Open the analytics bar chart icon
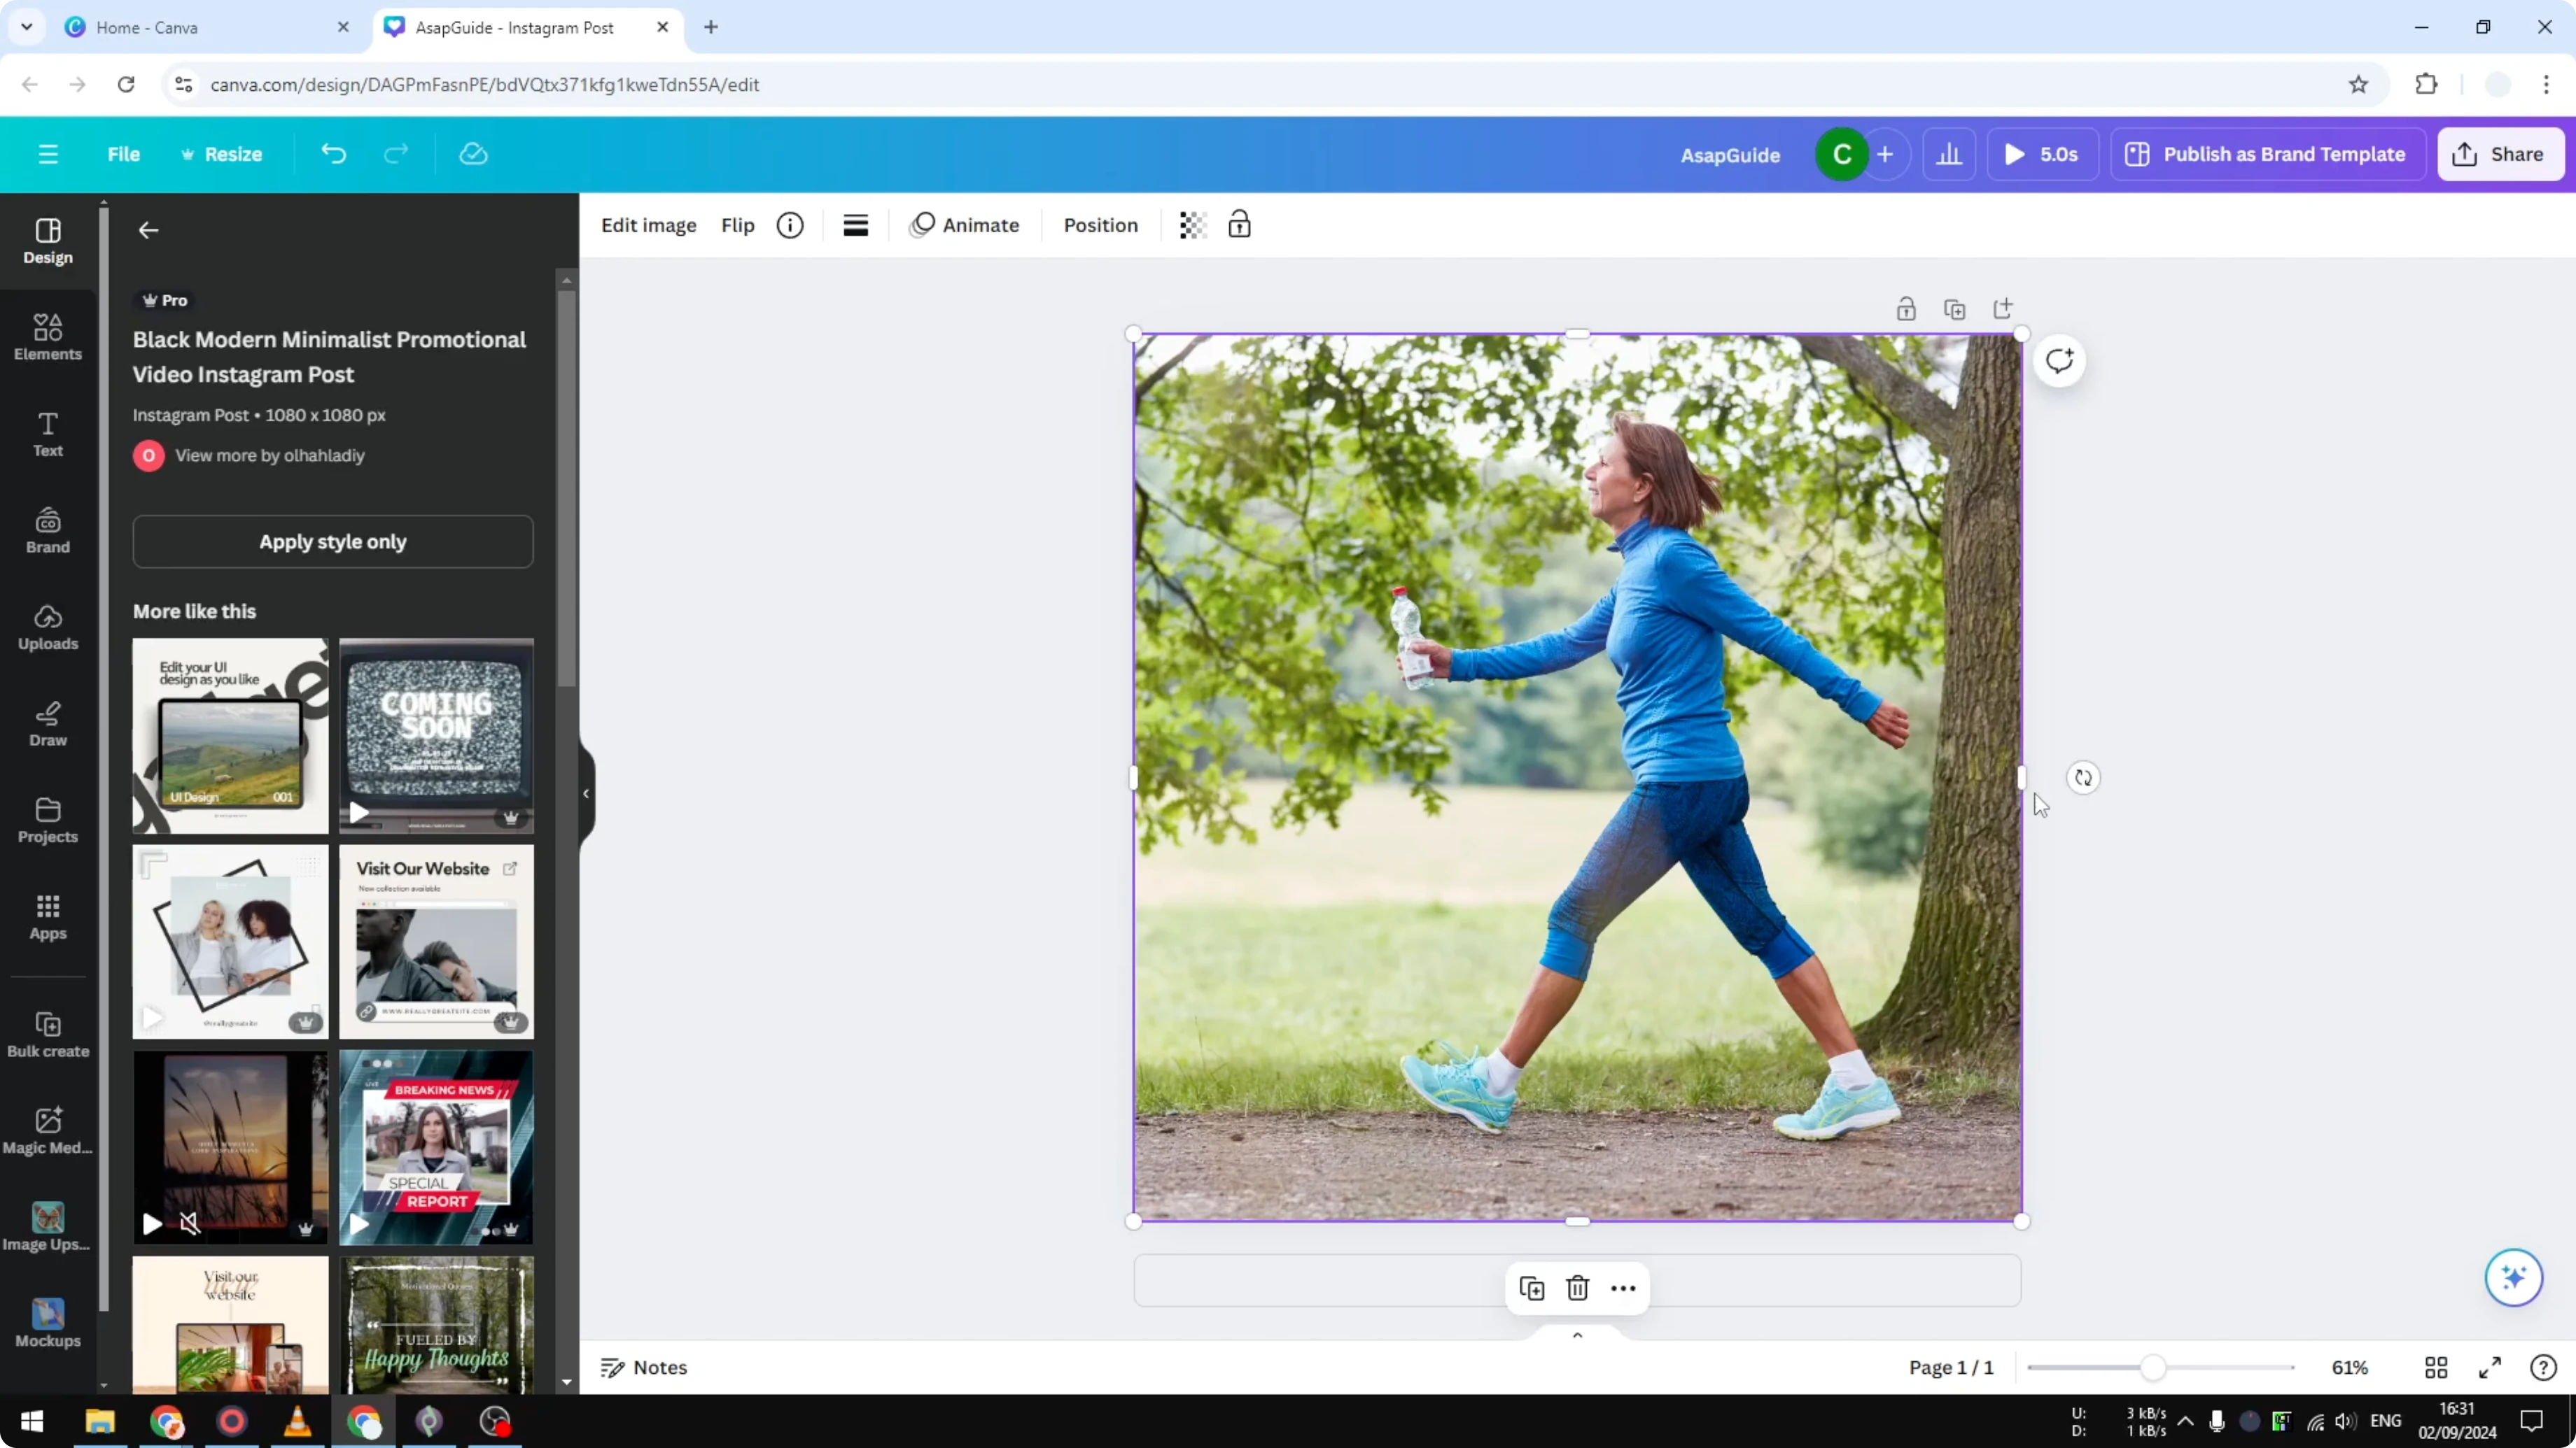This screenshot has height=1448, width=2576. click(1949, 155)
